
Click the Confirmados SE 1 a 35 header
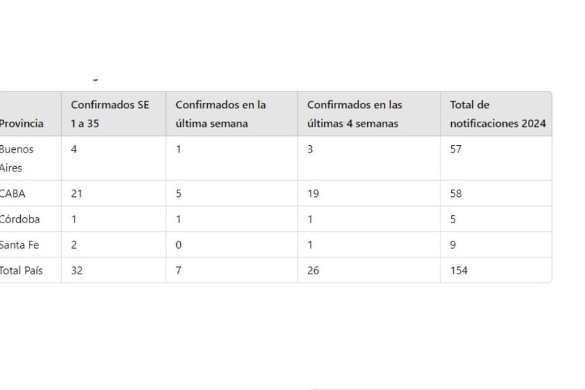point(110,114)
